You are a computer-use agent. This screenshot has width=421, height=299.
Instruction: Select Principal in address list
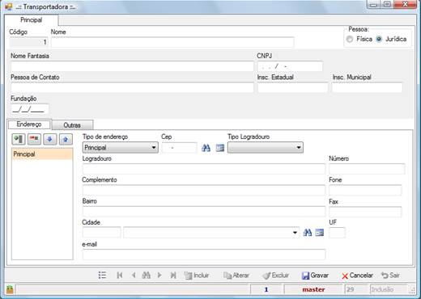pos(42,154)
